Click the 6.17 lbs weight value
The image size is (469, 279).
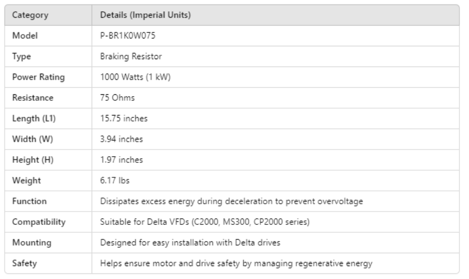coord(115,180)
